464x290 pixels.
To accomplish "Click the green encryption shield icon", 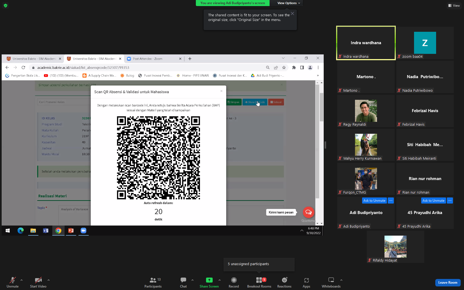I will pos(6,6).
